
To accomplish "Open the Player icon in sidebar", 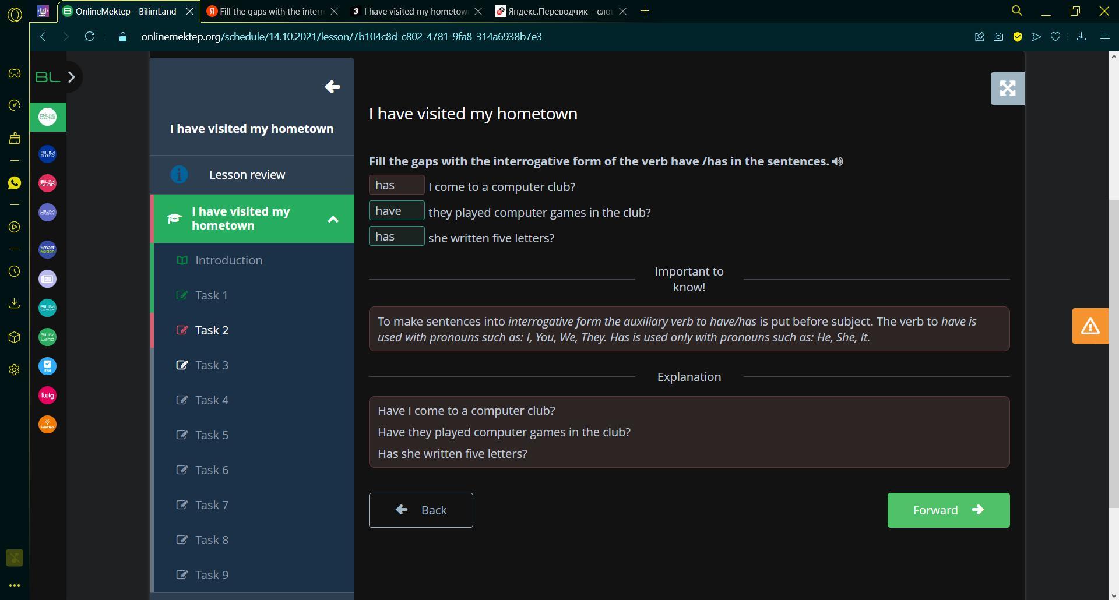I will point(15,227).
